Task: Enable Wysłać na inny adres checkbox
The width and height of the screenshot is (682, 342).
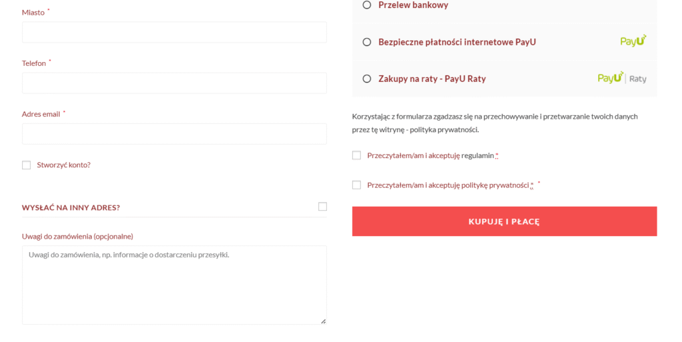Action: pos(322,206)
